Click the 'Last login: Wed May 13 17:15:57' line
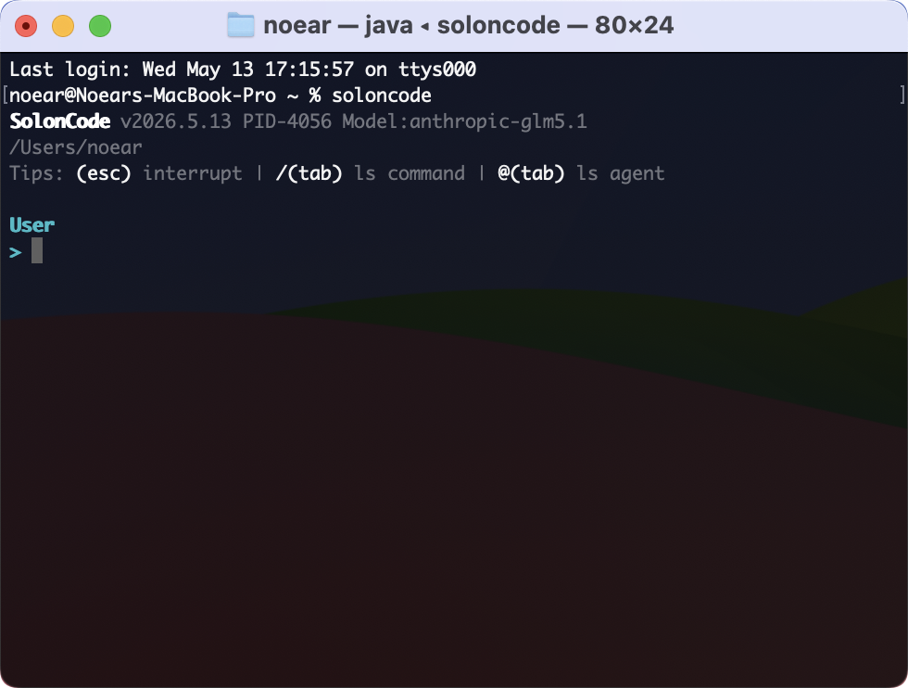 [243, 70]
